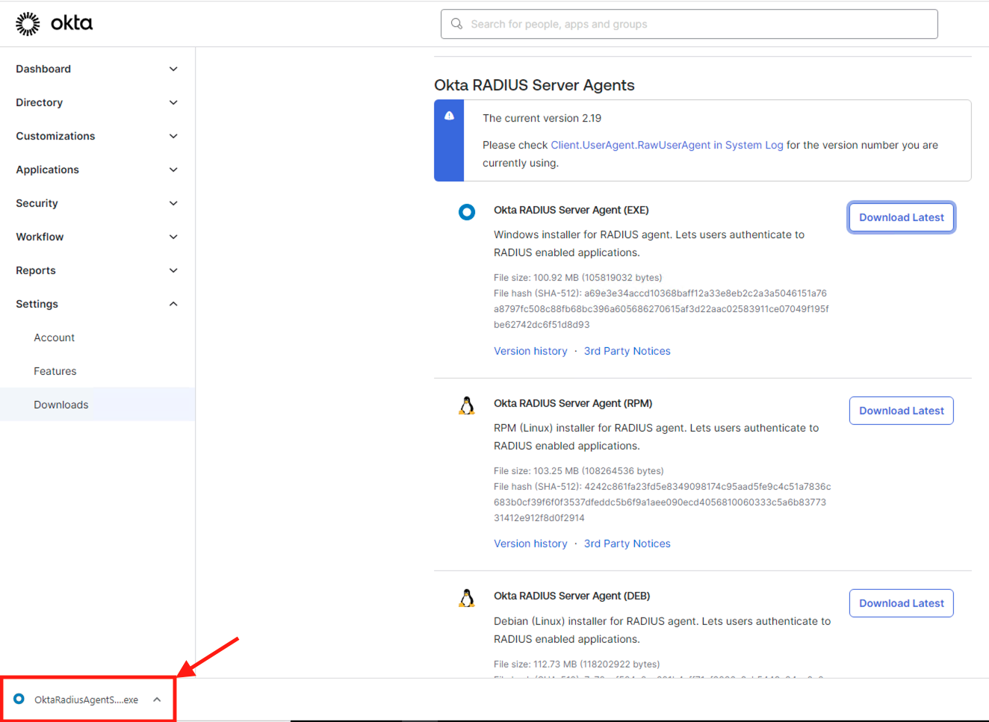The width and height of the screenshot is (989, 722).
Task: Click the Okta logo
Action: click(54, 23)
